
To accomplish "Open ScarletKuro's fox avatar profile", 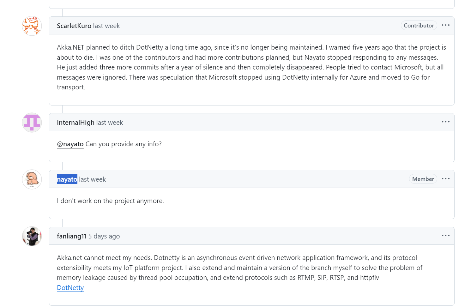I will coord(32,26).
